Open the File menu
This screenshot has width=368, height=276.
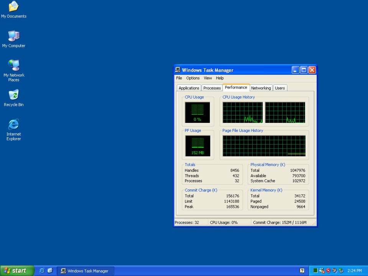[179, 78]
